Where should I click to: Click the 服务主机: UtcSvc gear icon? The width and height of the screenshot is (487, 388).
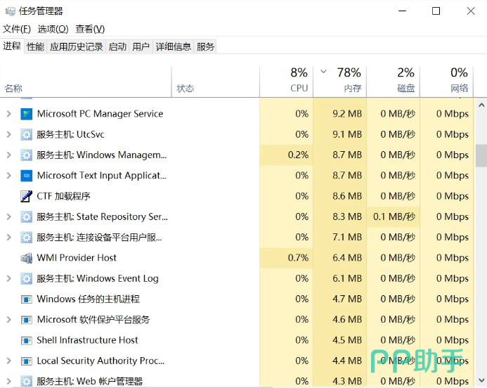[27, 134]
